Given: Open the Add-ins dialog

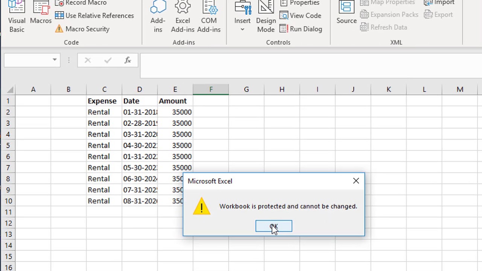Looking at the screenshot, I should 158,17.
